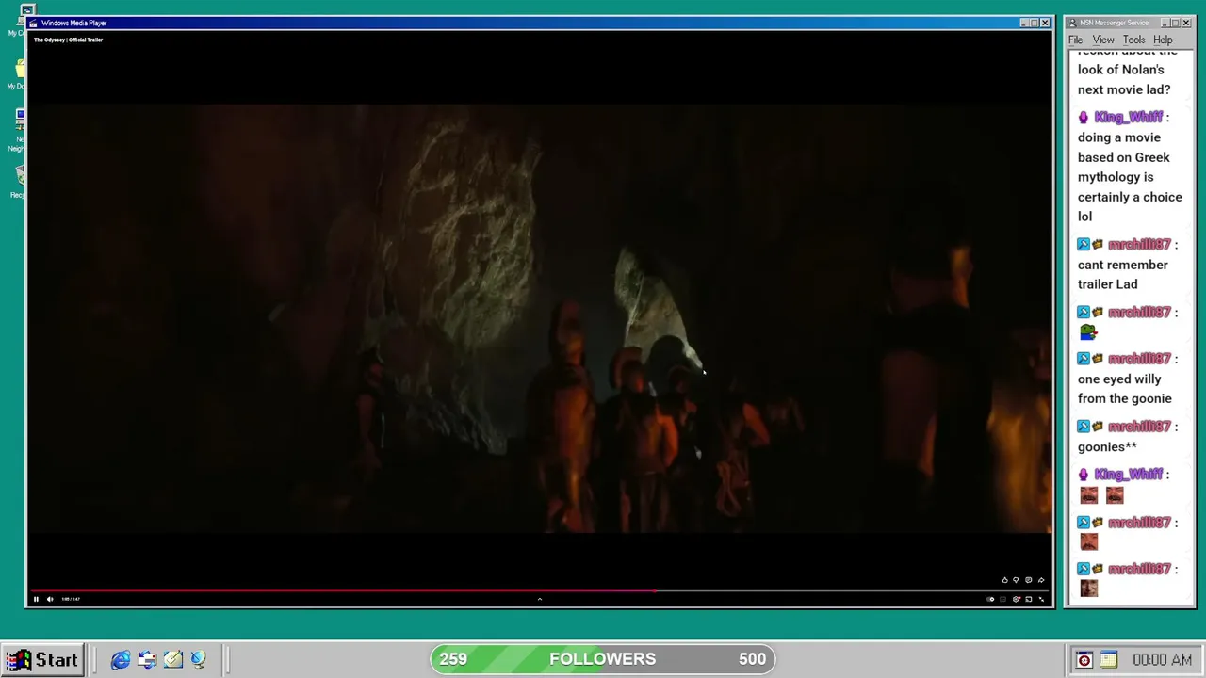Click the last emote in the chat

click(1089, 589)
